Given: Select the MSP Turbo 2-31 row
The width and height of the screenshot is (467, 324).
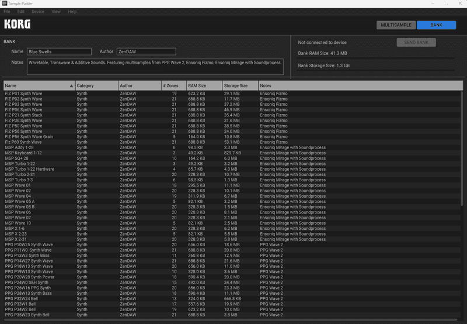Looking at the screenshot, I should point(232,174).
